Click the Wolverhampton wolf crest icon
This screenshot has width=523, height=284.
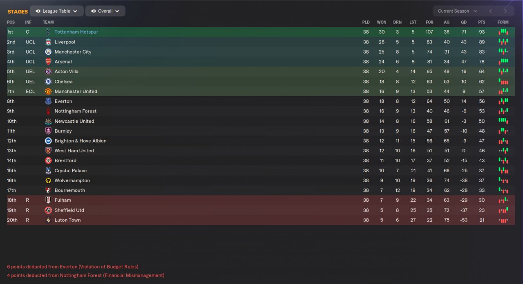pos(48,180)
